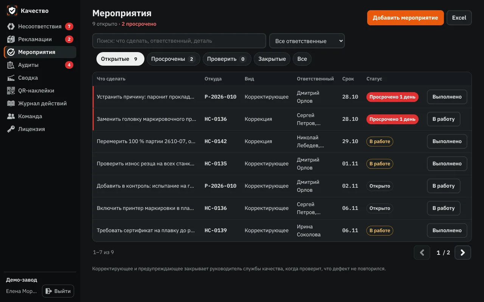
Task: Click Выполнено for the Перемерить 100 % row
Action: (x=447, y=141)
